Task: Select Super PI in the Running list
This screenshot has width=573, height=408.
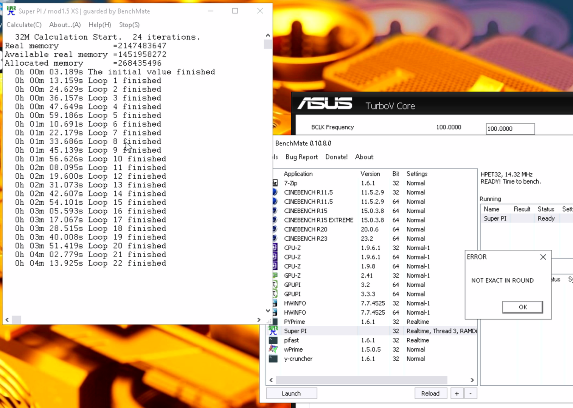Action: [527, 218]
